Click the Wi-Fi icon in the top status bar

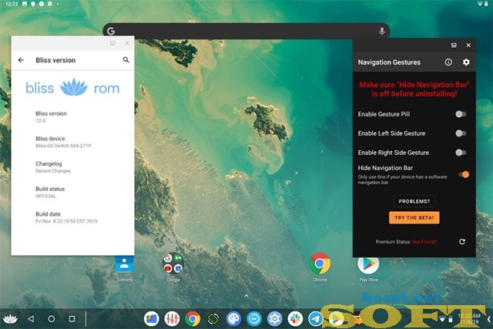[x=480, y=4]
